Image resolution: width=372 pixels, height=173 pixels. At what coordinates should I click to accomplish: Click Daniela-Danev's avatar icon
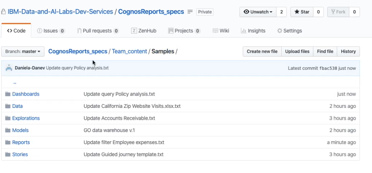(9, 68)
